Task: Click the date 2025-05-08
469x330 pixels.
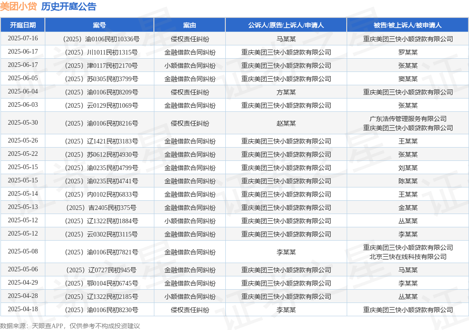Action: [23, 251]
